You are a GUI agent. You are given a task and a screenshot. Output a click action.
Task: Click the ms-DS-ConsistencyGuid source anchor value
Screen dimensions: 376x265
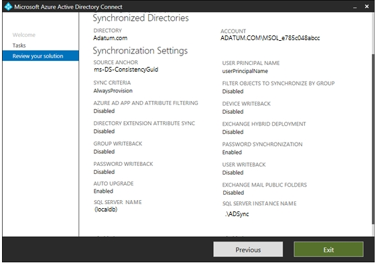[126, 70]
